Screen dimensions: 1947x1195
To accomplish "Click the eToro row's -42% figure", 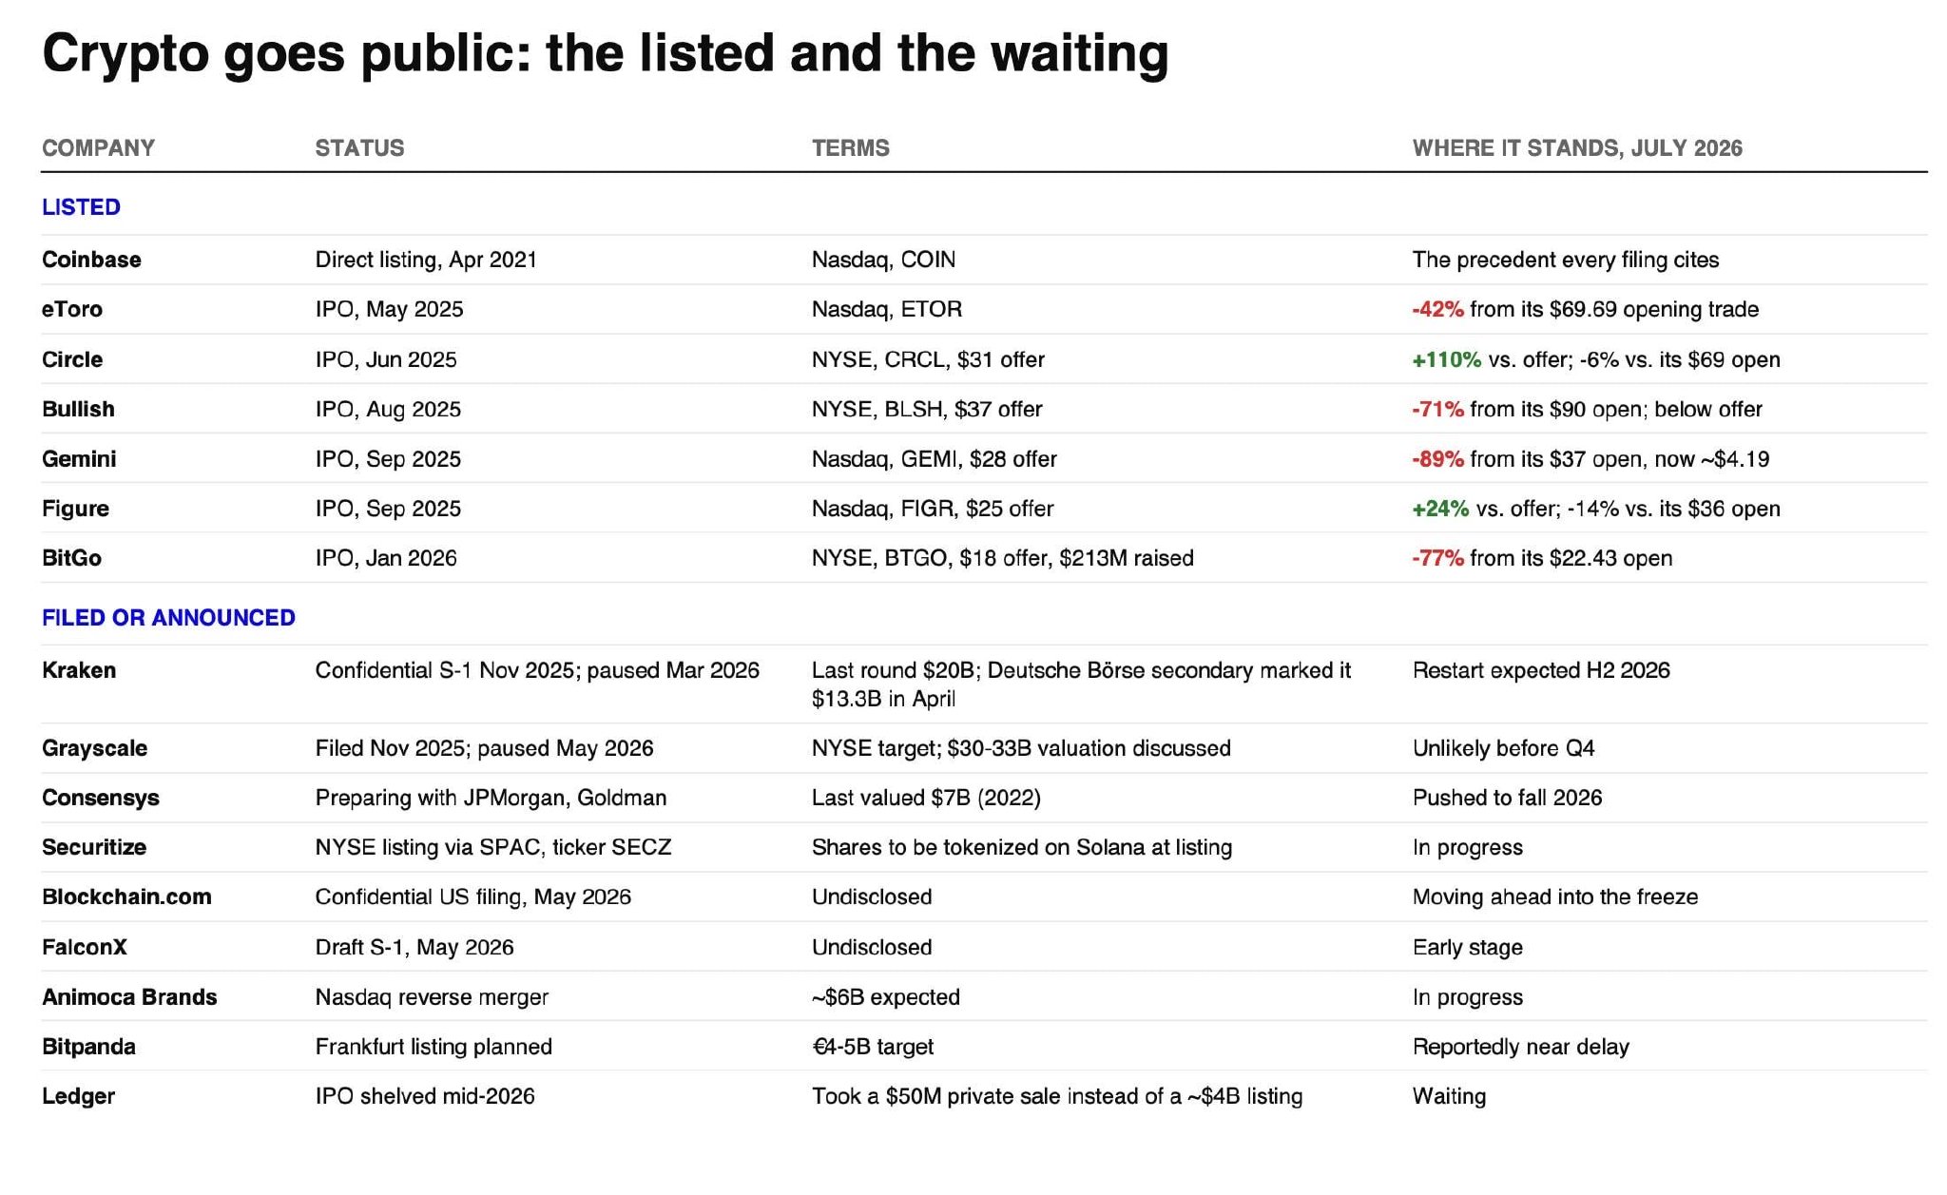I will [x=1437, y=309].
